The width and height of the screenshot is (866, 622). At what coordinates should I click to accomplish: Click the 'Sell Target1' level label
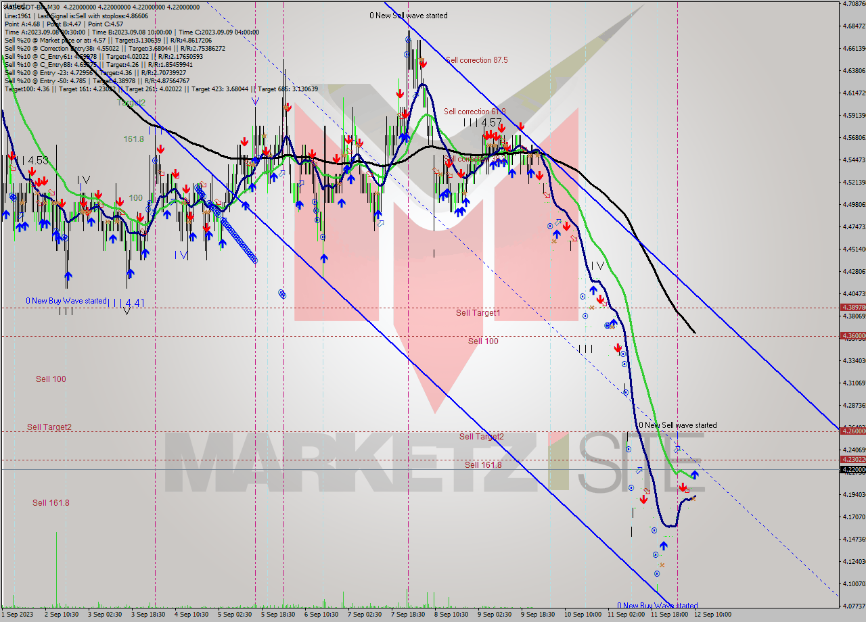tap(478, 313)
